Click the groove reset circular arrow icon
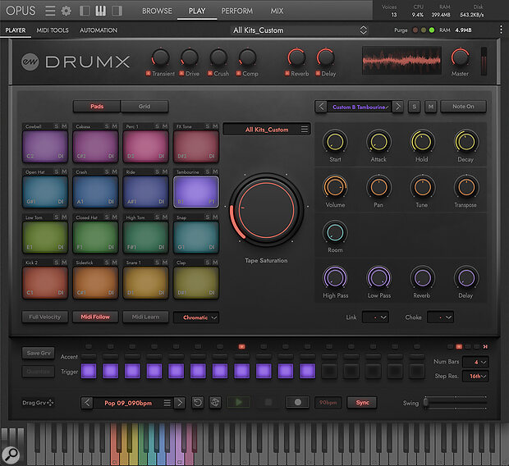This screenshot has width=509, height=466. [197, 403]
